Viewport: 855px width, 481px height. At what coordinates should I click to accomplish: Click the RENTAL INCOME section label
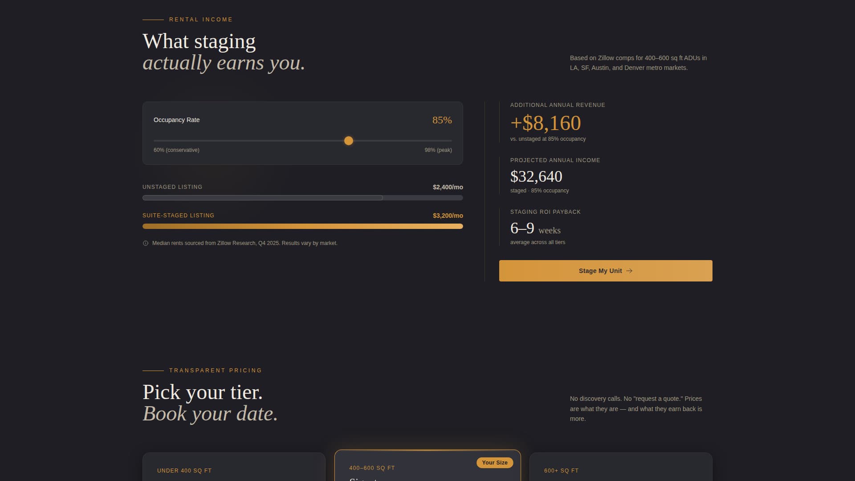200,19
